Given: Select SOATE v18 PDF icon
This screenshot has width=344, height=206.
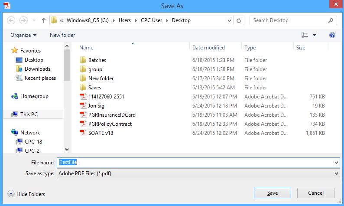Looking at the screenshot, I should (x=83, y=133).
